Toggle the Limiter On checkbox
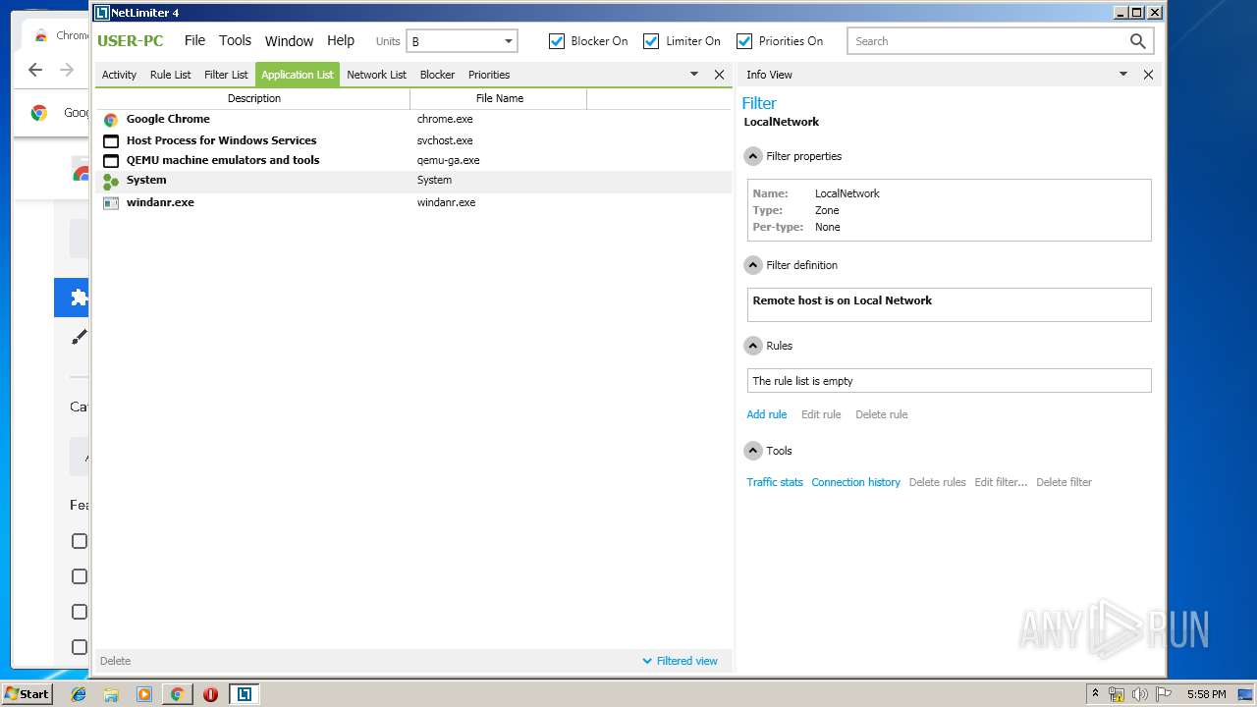1257x707 pixels. [651, 41]
